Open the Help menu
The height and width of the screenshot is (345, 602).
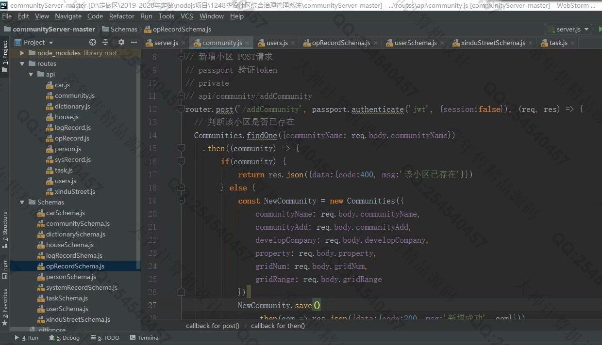(237, 16)
